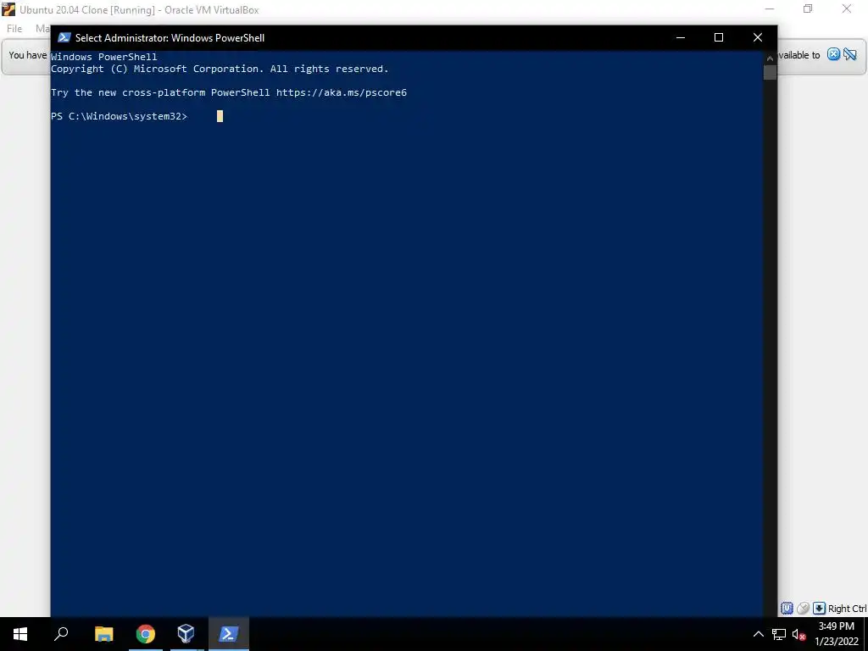The height and width of the screenshot is (651, 868).
Task: Click the VirtualBox window title icon
Action: (8, 9)
